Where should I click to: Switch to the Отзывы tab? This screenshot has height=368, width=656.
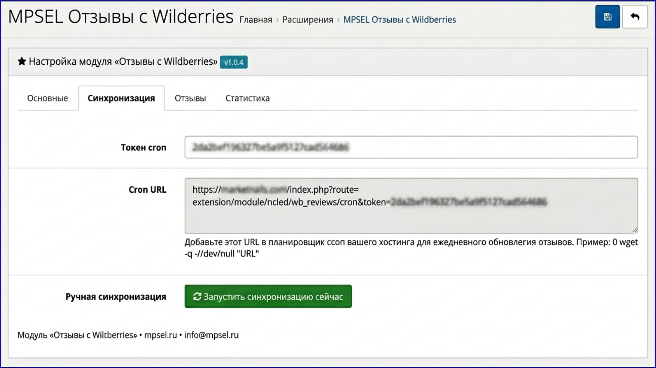click(x=190, y=98)
